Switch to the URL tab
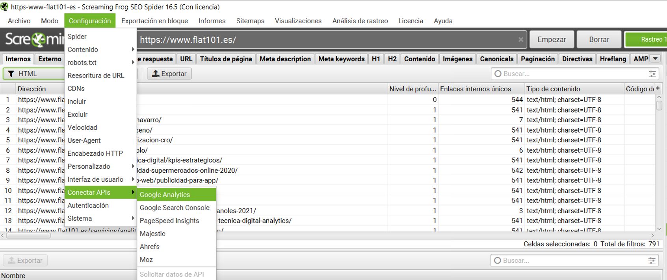The height and width of the screenshot is (280, 667). pos(186,59)
